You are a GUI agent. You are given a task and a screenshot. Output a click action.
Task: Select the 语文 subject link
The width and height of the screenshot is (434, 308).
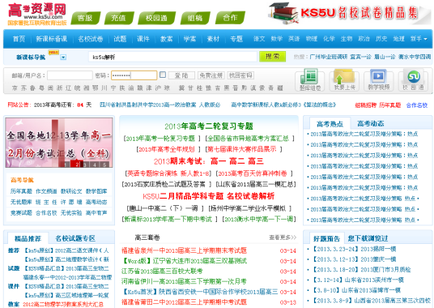[x=259, y=39]
